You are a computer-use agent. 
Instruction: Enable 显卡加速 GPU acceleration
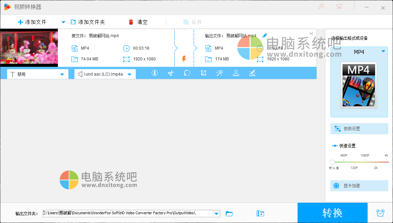click(359, 186)
